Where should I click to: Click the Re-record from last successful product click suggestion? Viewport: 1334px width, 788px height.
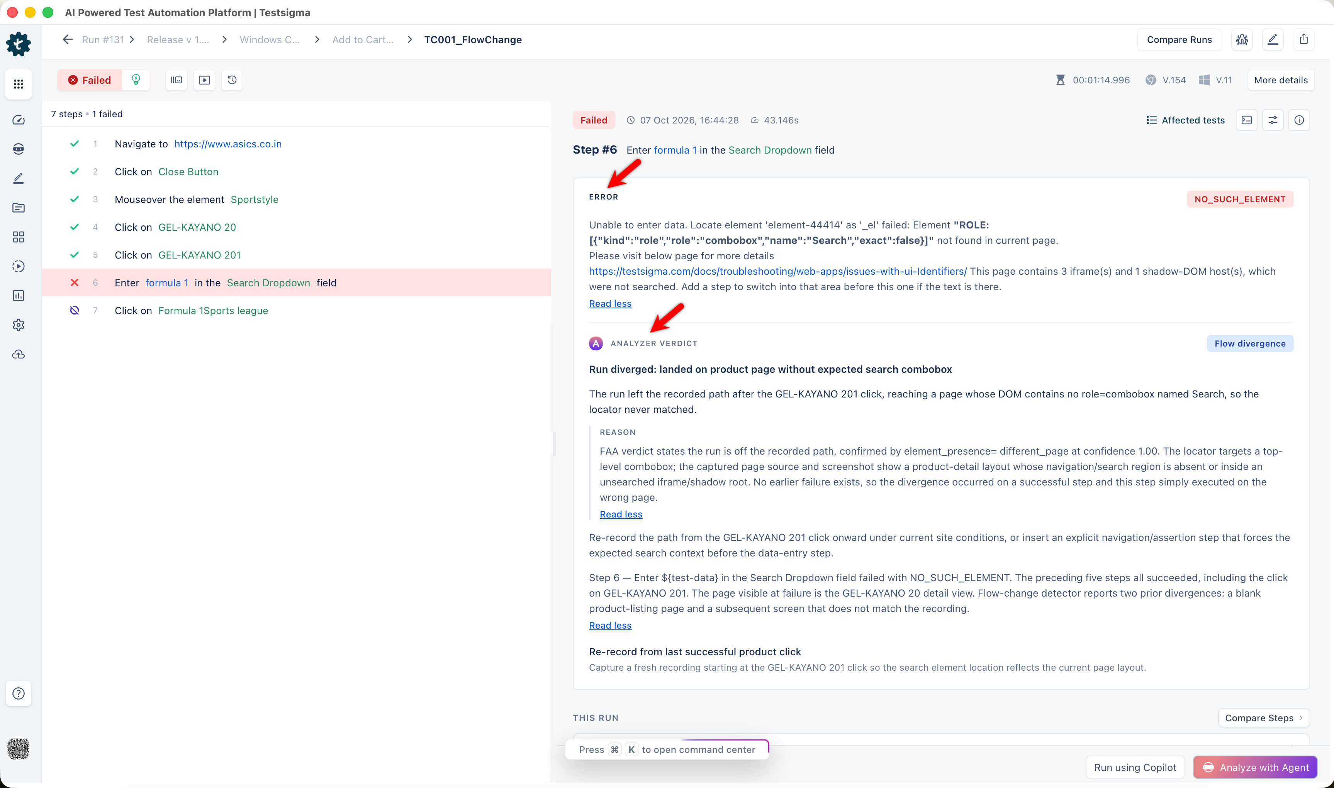pyautogui.click(x=694, y=651)
